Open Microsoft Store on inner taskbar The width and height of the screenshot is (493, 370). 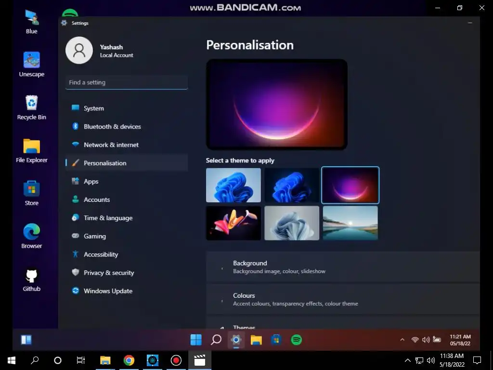(x=276, y=340)
